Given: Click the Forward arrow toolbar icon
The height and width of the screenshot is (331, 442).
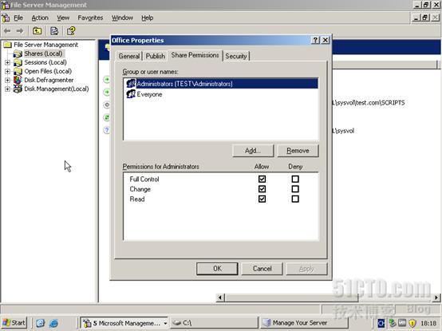Looking at the screenshot, I should click(x=20, y=30).
